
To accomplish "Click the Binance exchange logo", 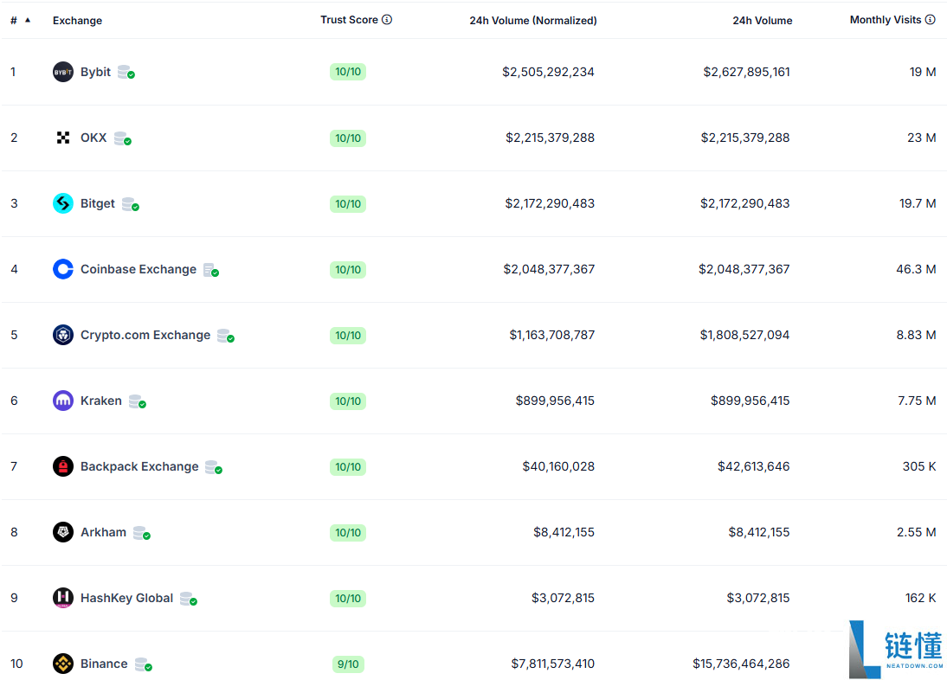I will coord(63,664).
